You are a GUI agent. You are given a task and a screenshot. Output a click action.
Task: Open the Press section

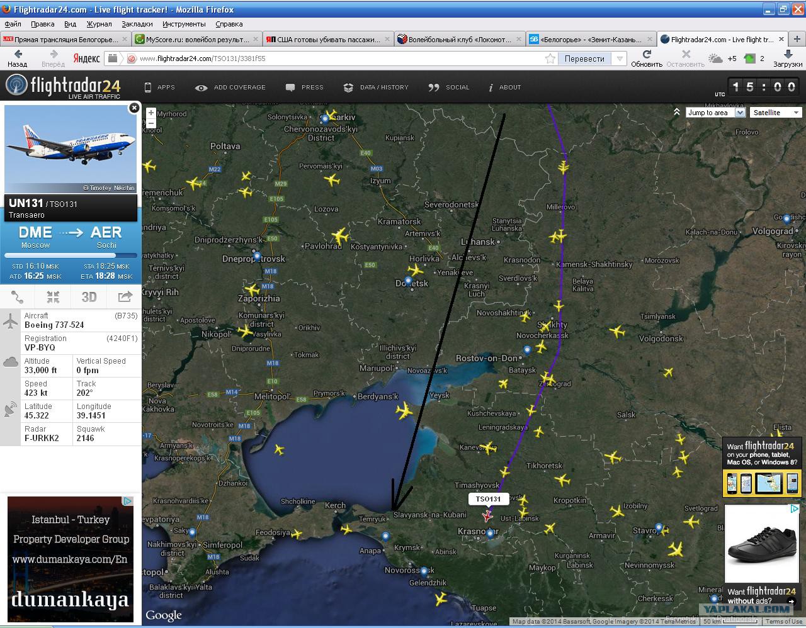coord(305,87)
